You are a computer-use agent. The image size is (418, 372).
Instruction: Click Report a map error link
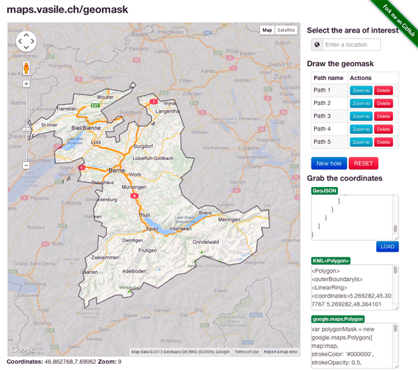[281, 352]
